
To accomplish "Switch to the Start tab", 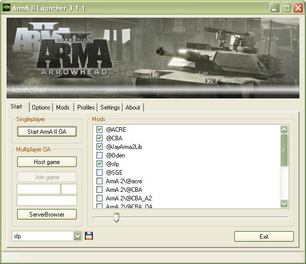I will pos(18,107).
